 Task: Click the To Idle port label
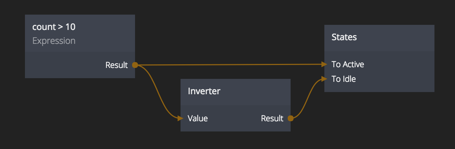[x=344, y=79]
